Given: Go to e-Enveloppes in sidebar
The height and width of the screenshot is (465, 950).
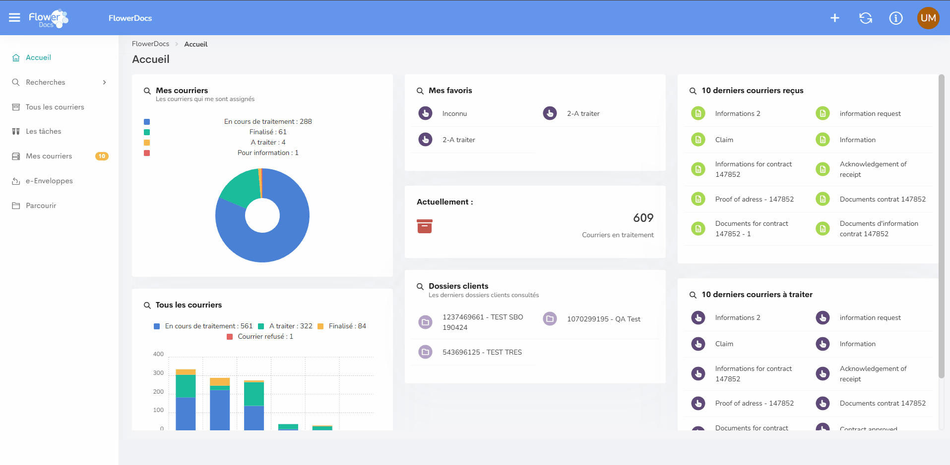Looking at the screenshot, I should [x=49, y=181].
